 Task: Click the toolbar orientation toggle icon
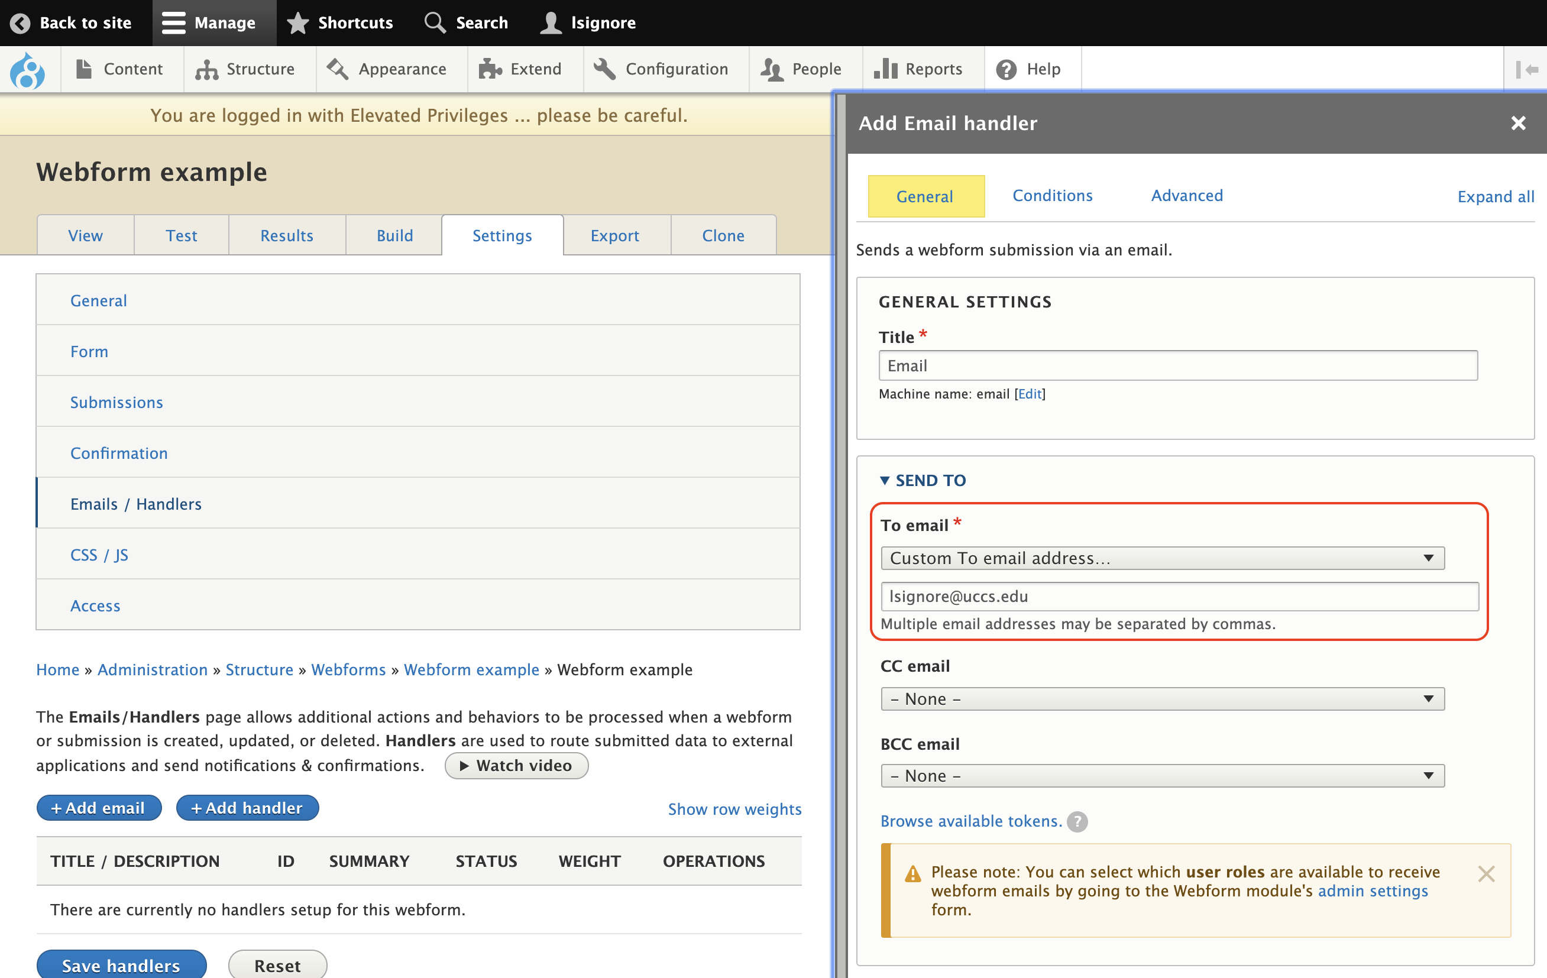[x=1526, y=69]
